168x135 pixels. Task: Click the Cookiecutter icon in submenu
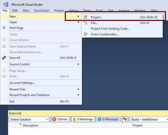coord(85,34)
